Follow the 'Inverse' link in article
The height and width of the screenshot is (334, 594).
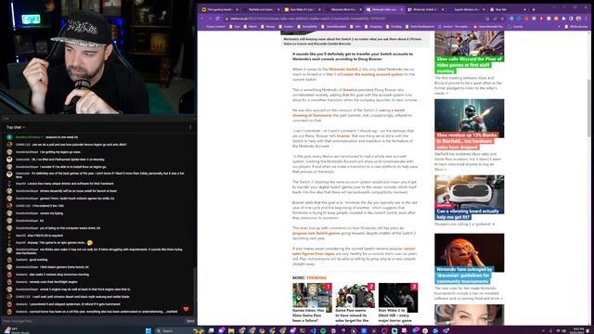coord(343,135)
